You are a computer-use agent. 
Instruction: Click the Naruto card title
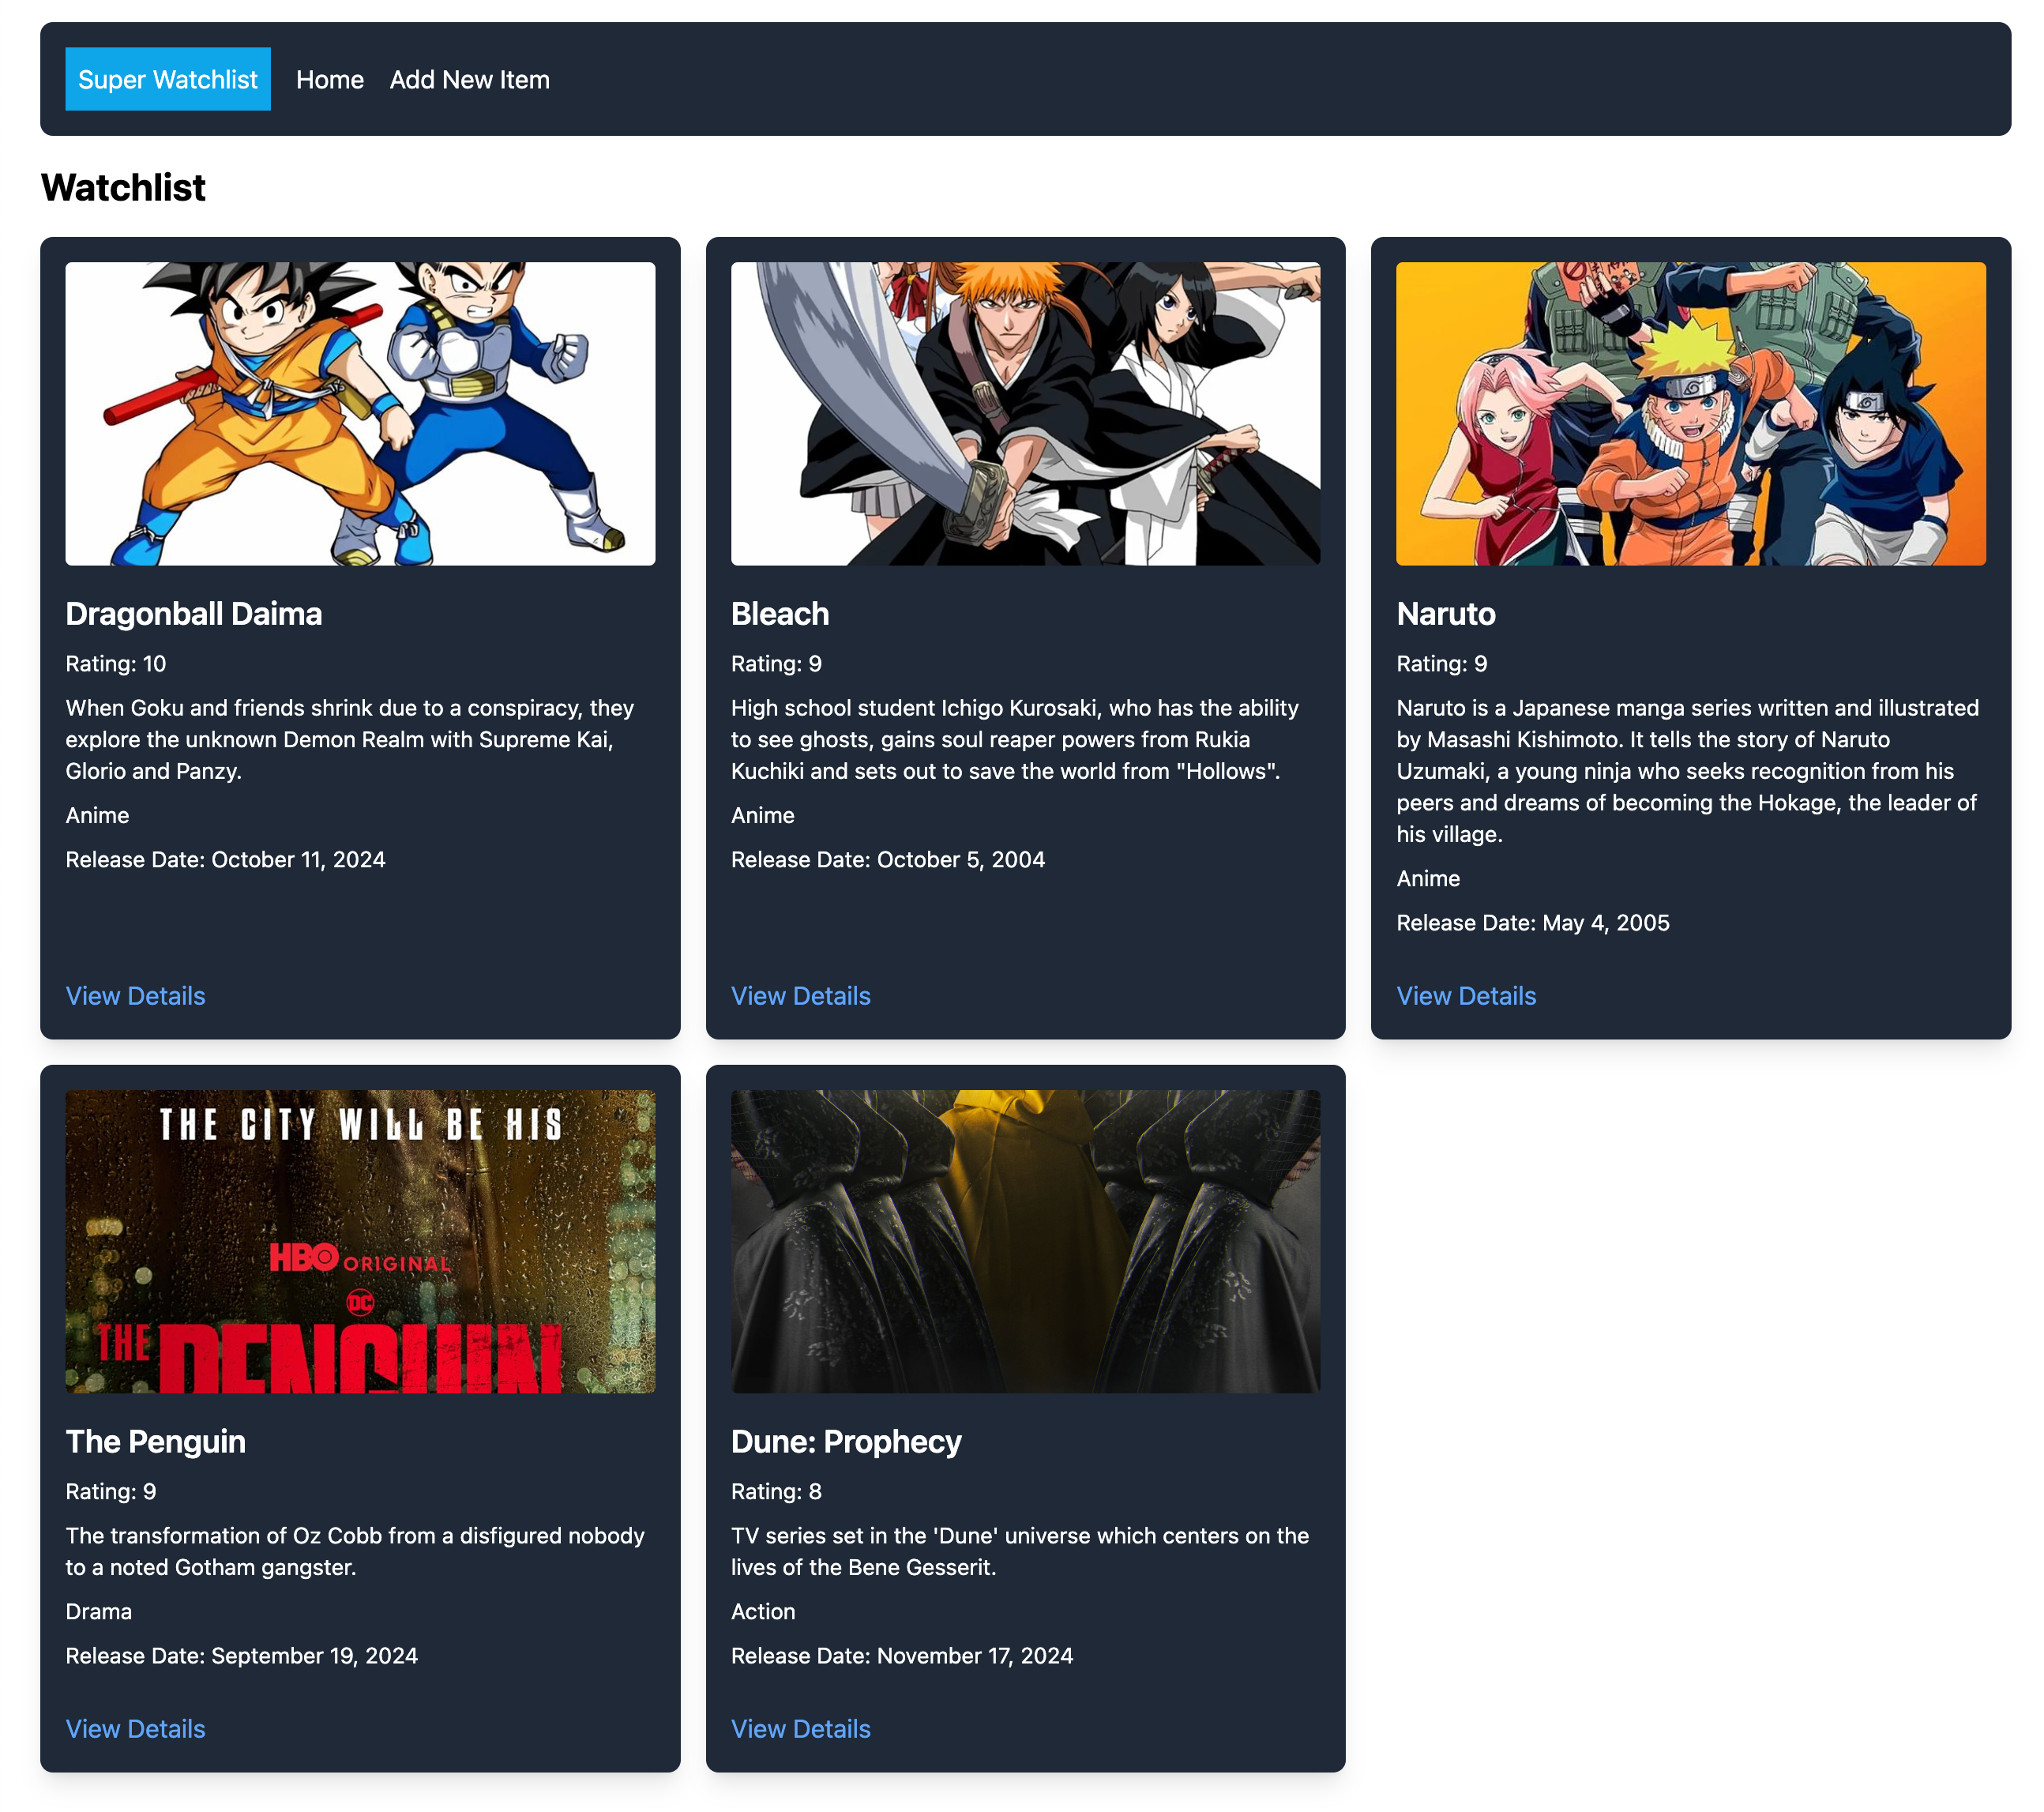coord(1444,614)
